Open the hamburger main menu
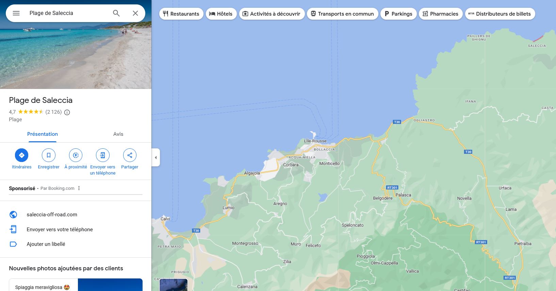Image resolution: width=556 pixels, height=291 pixels. [x=16, y=13]
